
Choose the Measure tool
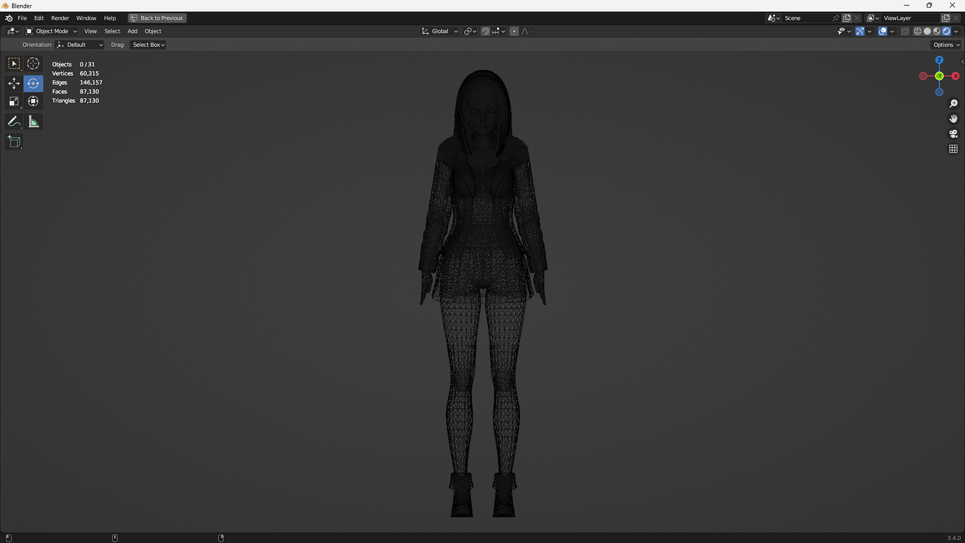click(x=33, y=122)
